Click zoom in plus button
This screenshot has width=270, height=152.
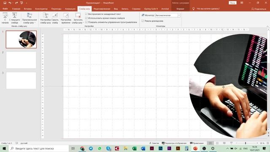[x=257, y=143]
